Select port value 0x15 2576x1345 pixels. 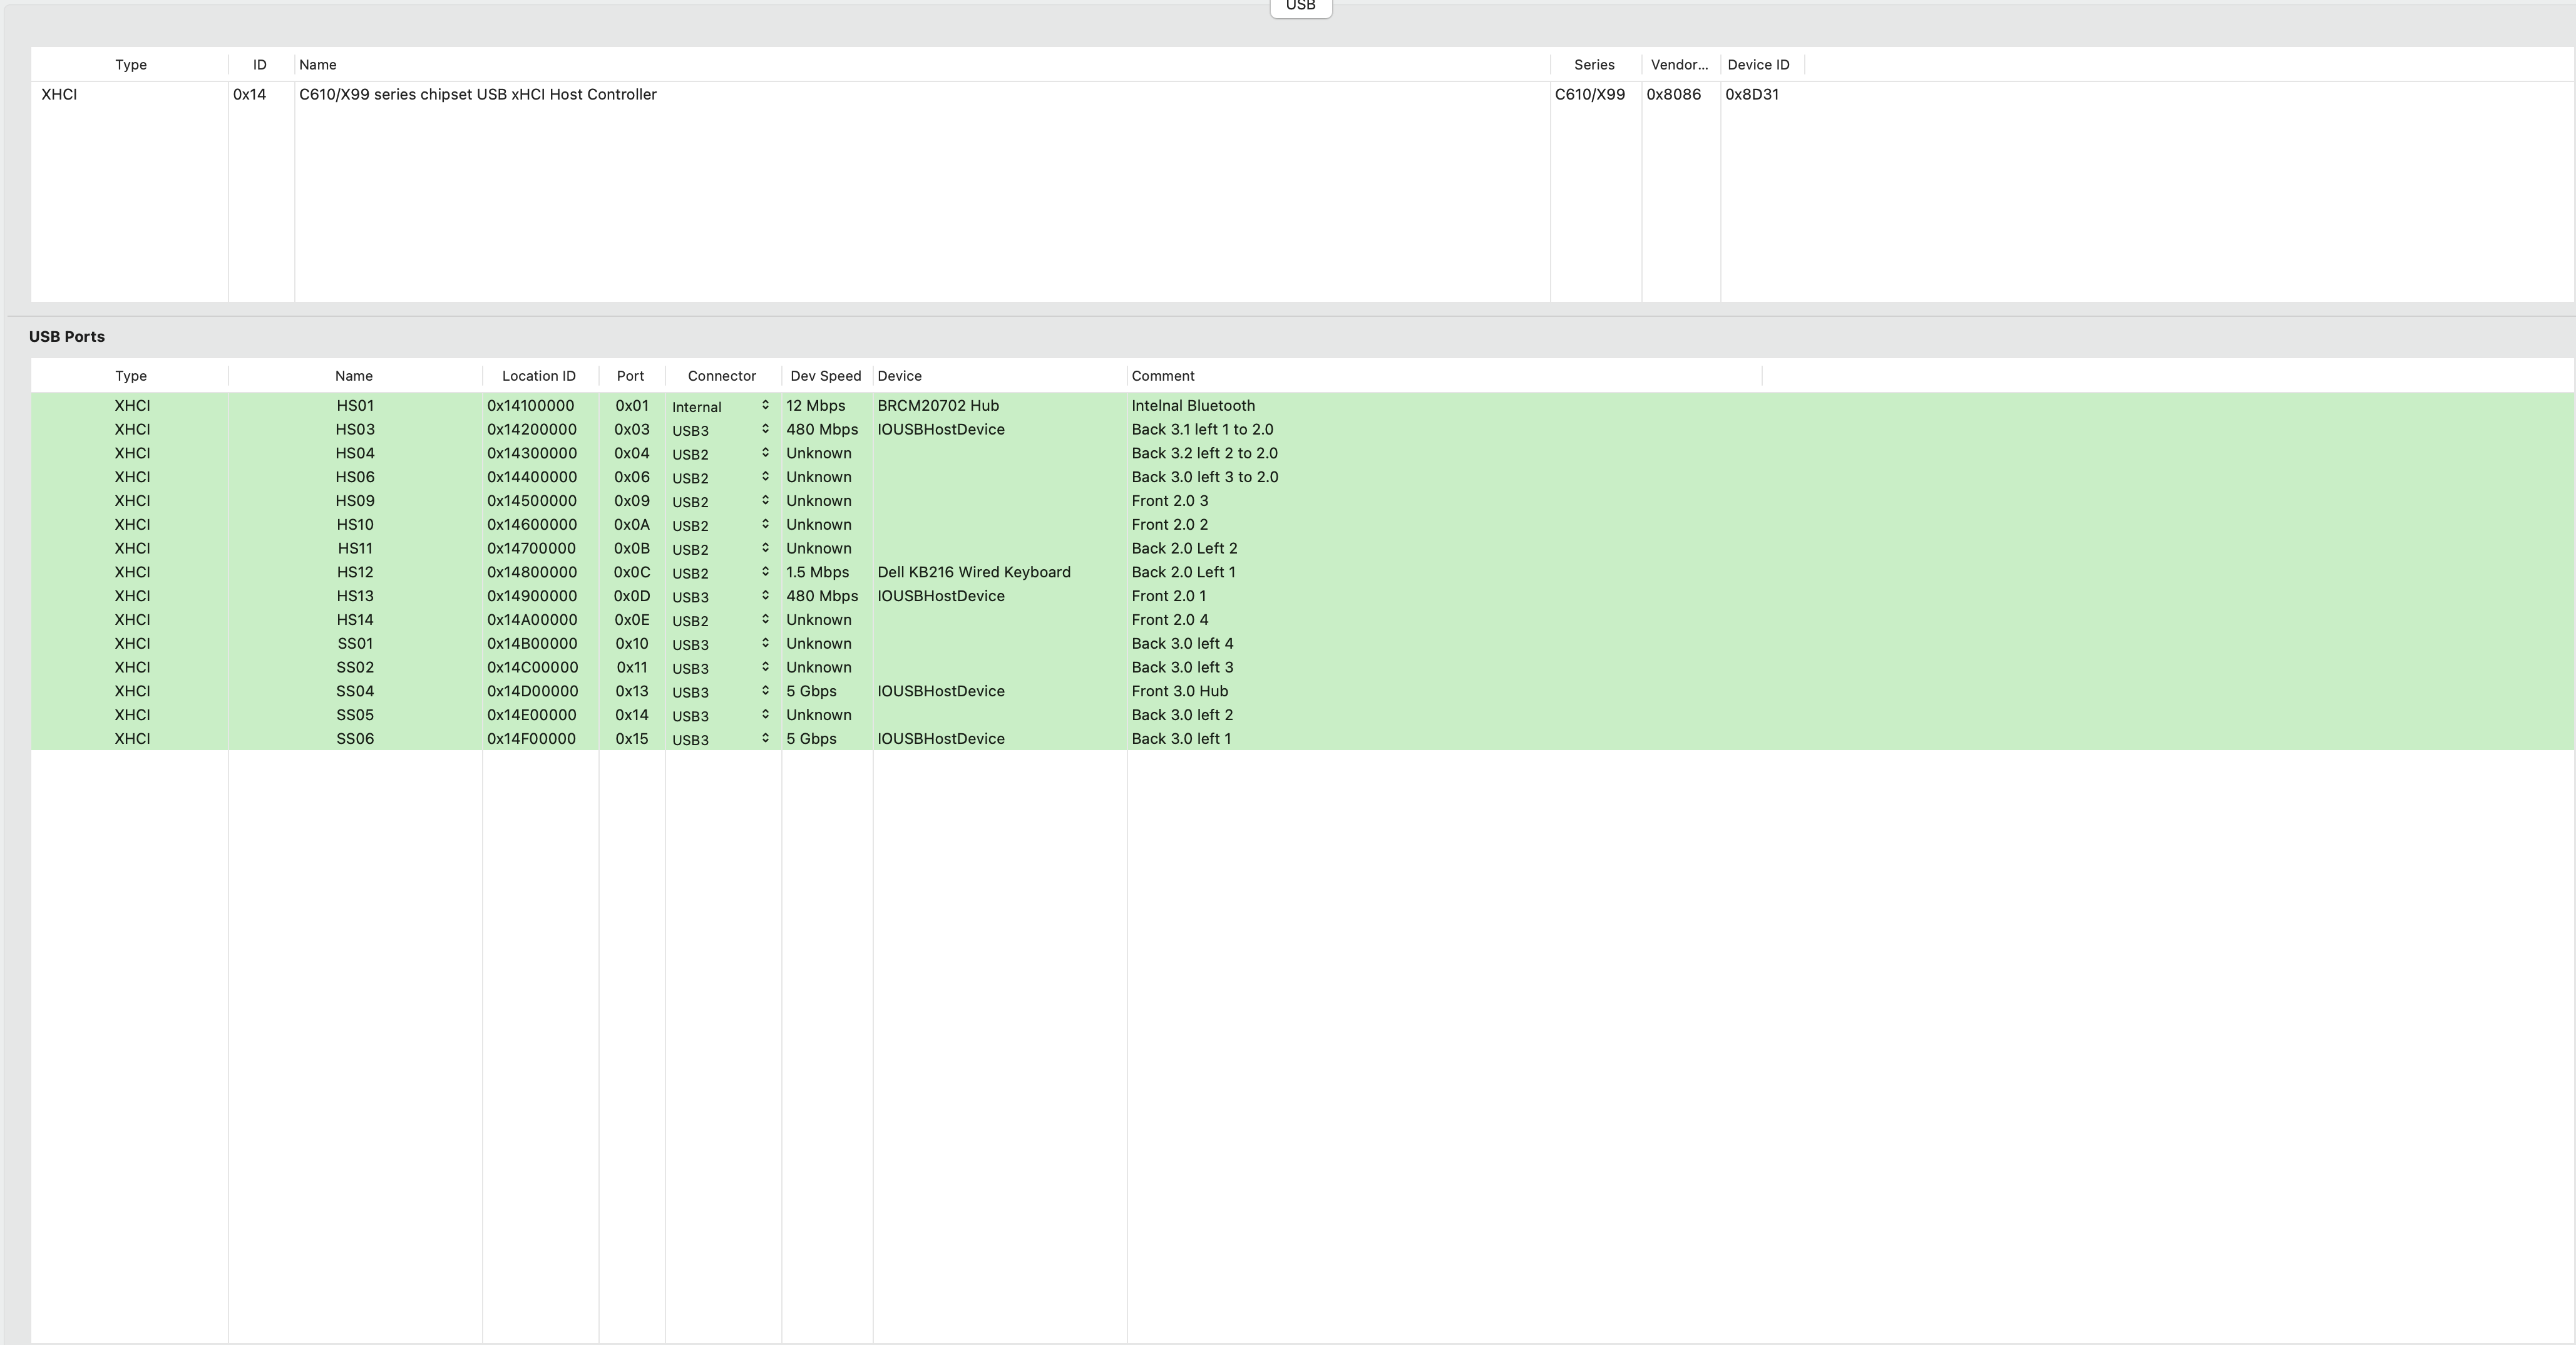coord(632,739)
